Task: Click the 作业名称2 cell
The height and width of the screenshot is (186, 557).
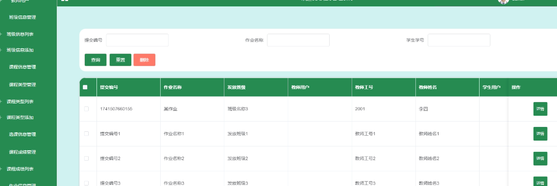Action: 174,158
